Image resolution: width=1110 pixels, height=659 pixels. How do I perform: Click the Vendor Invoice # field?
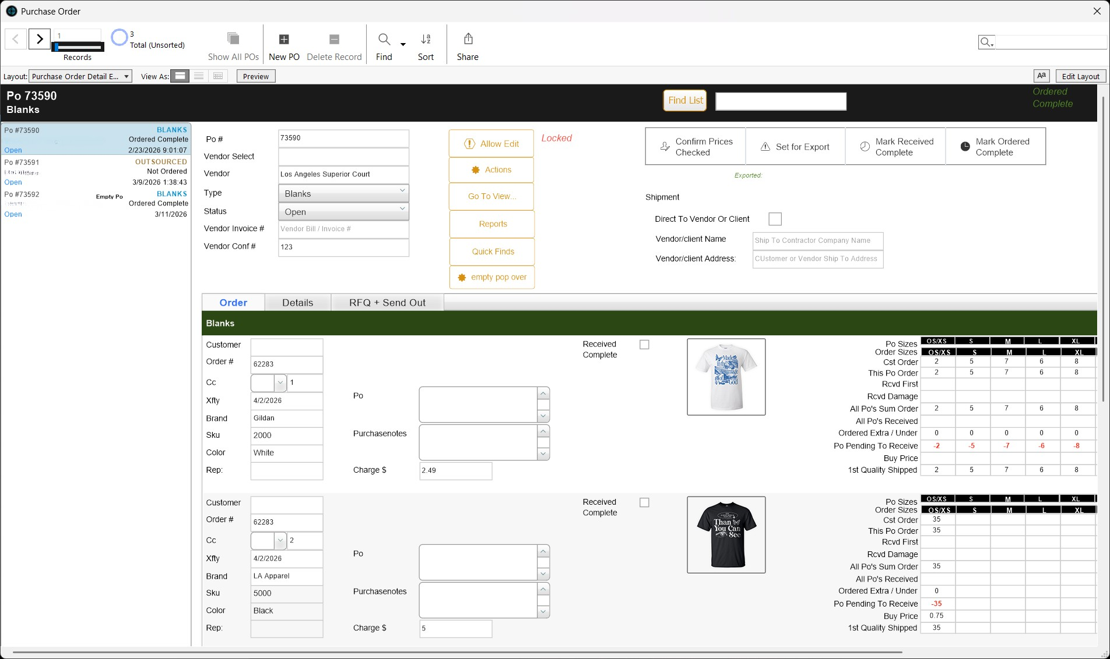343,229
